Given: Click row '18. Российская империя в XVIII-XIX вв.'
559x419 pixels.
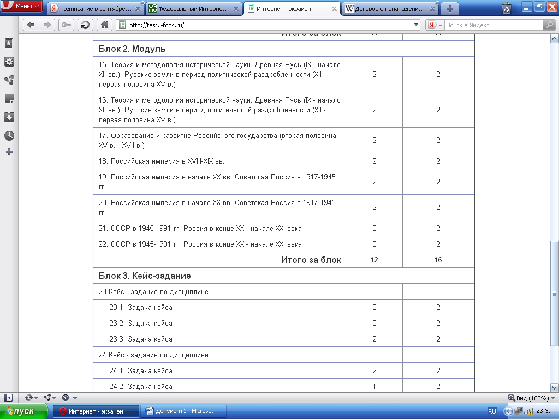Looking at the screenshot, I should [x=283, y=161].
